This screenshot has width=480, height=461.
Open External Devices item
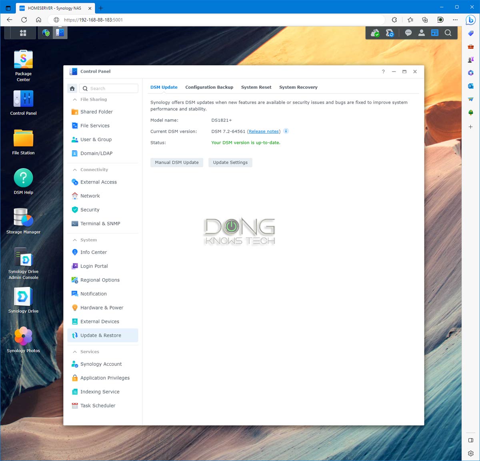coord(102,321)
